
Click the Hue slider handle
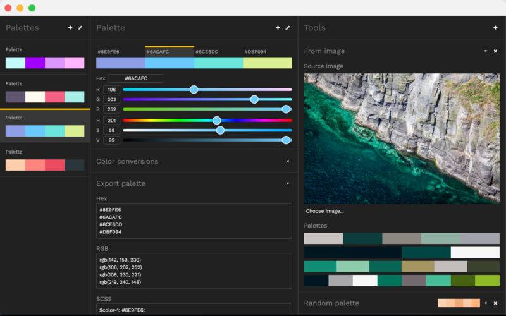(x=217, y=120)
